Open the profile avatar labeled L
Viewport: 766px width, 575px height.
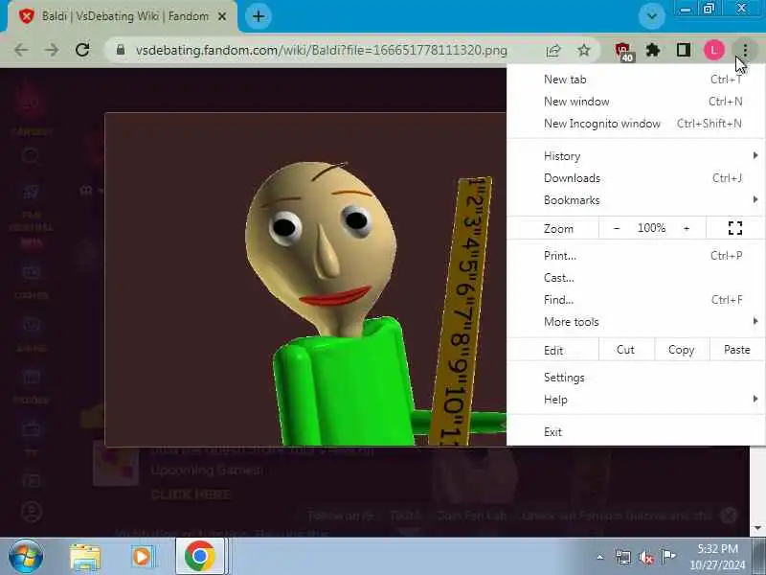click(x=713, y=50)
